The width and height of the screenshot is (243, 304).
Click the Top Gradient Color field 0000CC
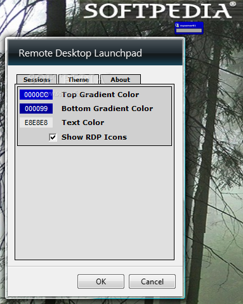(x=36, y=95)
